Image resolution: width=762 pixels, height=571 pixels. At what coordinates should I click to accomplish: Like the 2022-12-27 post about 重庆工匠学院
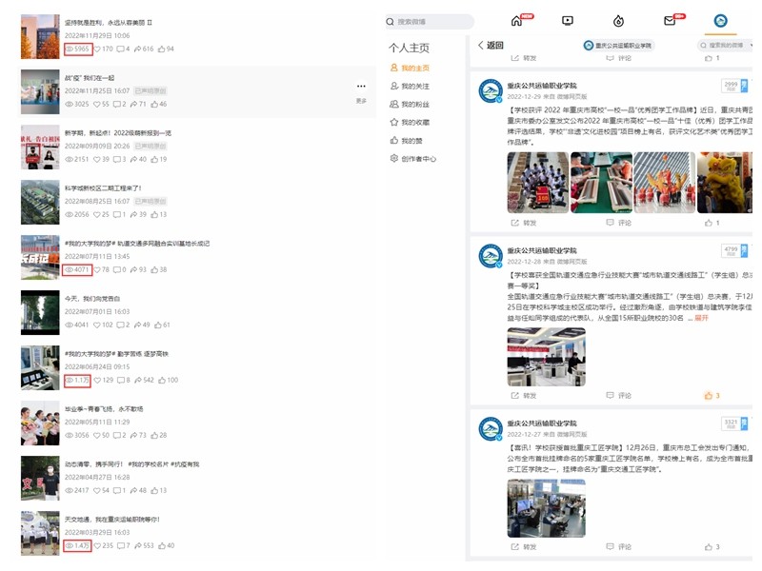[x=710, y=547]
